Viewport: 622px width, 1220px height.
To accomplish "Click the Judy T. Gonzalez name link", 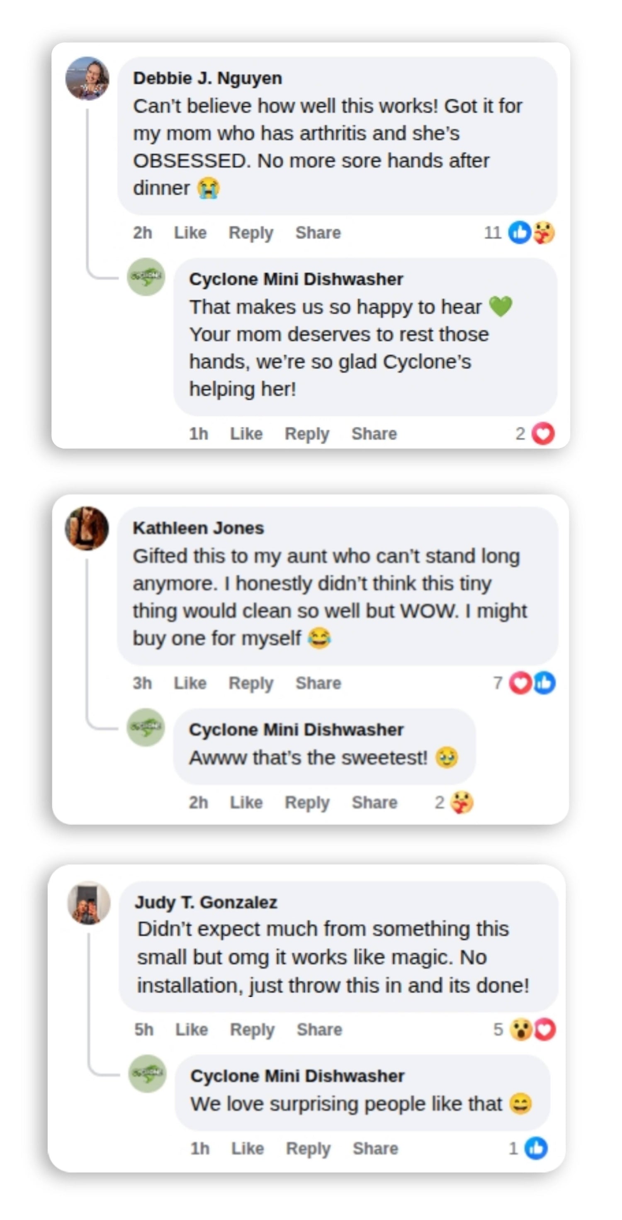I will coord(206,902).
